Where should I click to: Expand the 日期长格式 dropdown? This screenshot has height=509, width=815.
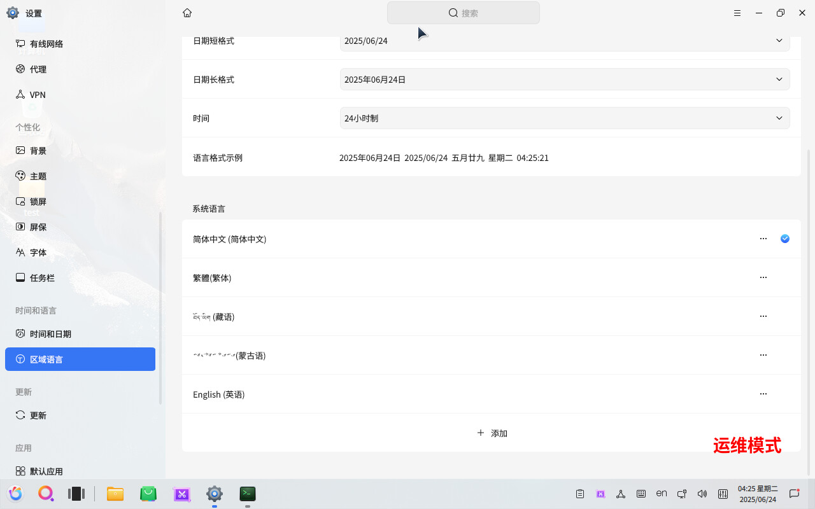point(565,80)
